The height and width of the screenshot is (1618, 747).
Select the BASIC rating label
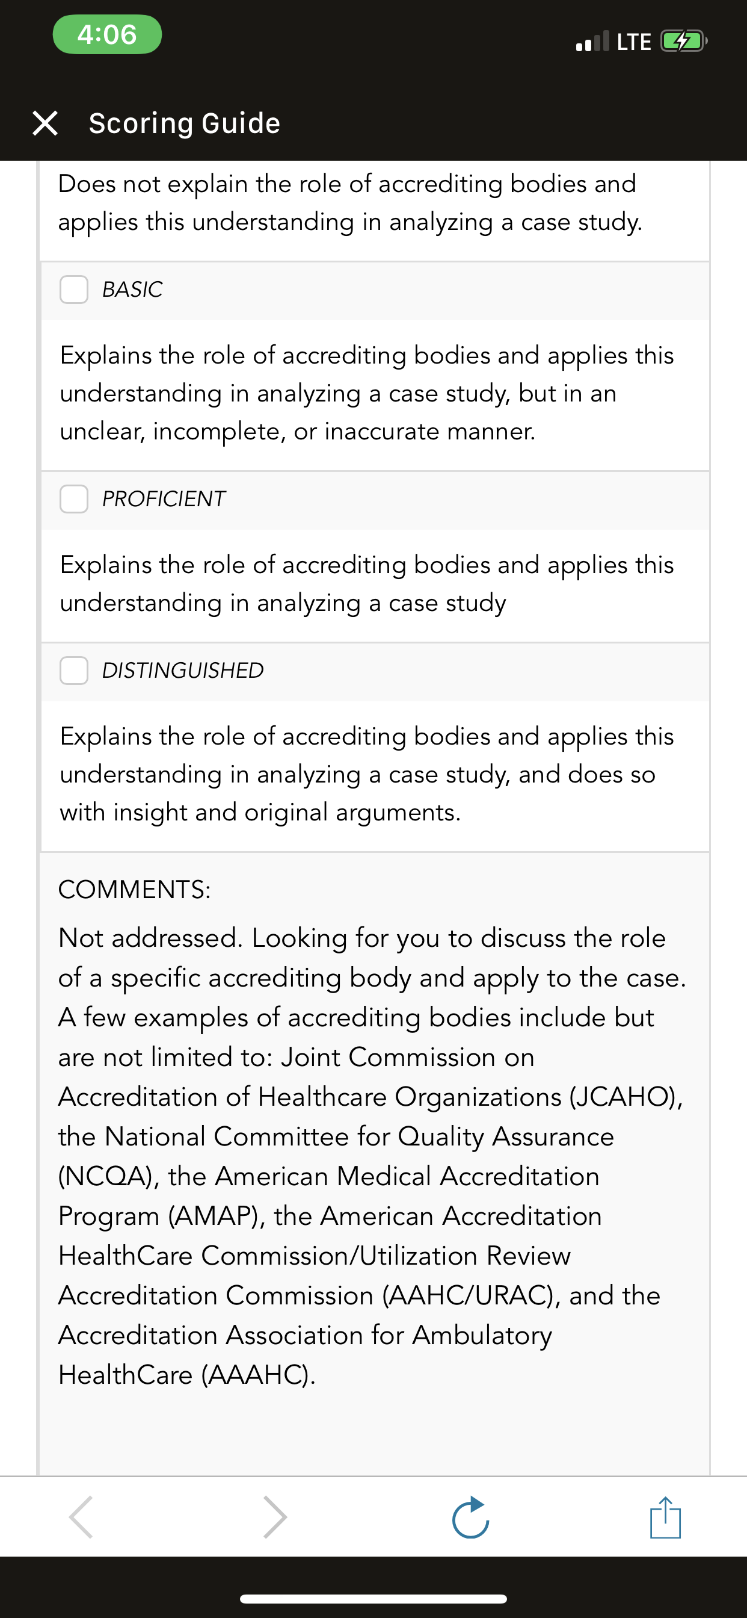(x=132, y=290)
